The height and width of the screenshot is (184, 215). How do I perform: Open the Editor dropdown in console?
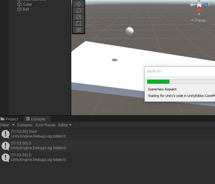[x=65, y=125]
